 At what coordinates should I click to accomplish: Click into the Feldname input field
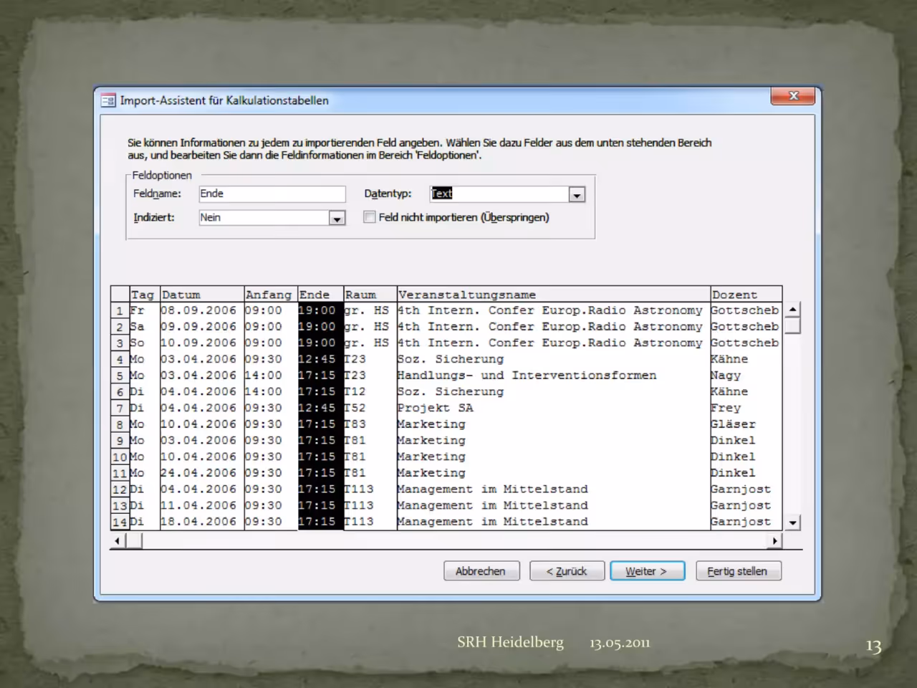(272, 193)
